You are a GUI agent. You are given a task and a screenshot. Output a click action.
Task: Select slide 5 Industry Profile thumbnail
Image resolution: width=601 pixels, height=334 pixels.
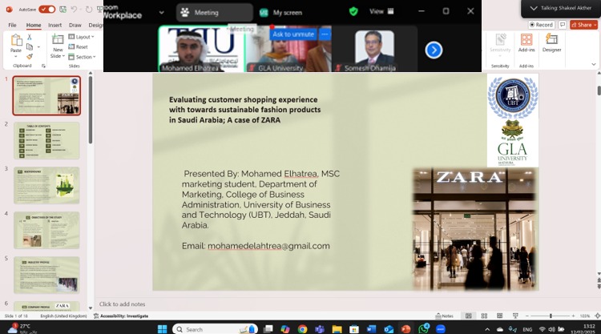(46, 275)
